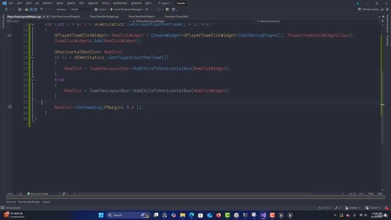Screen dimensions: 391x220
Task: Open Microsoft Edge from taskbar
Action: click(x=191, y=215)
